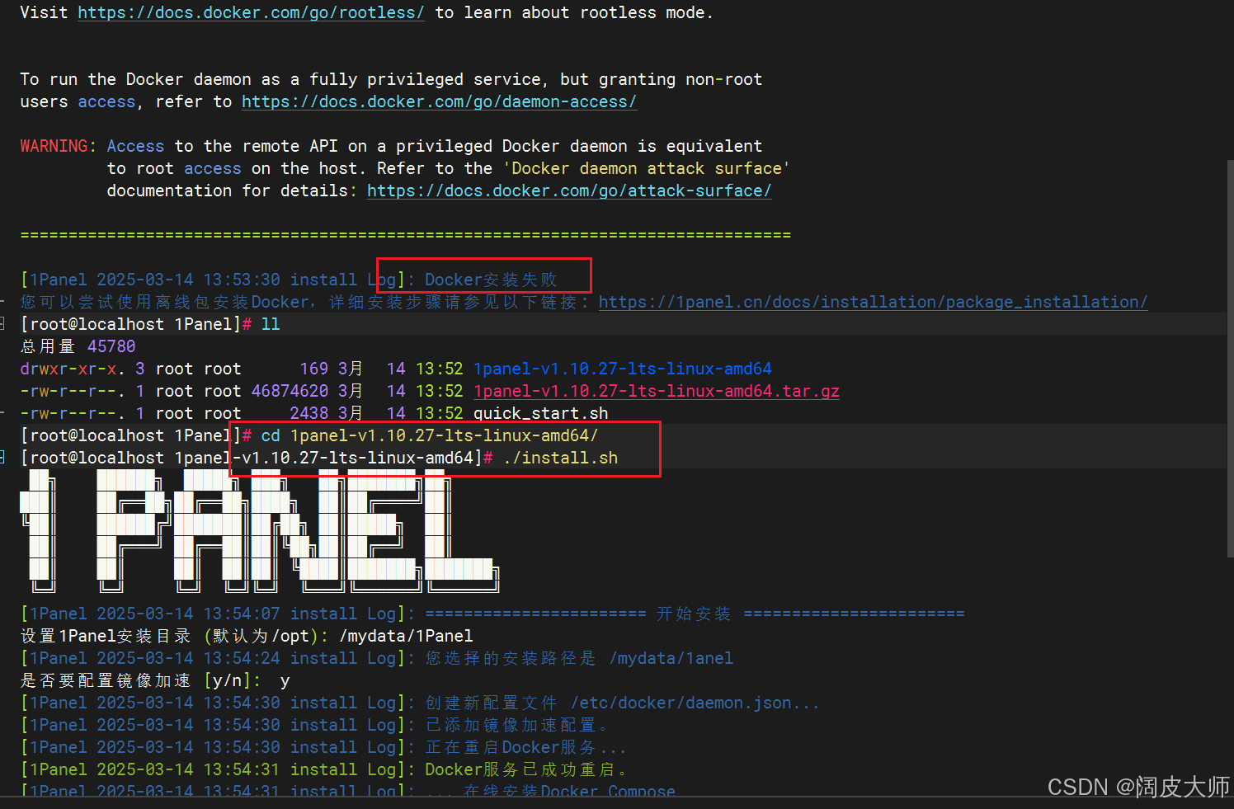This screenshot has height=809, width=1234.
Task: Click the 1panel-v1.10.27-lts-linux-amd64 directory name
Action: coord(623,369)
